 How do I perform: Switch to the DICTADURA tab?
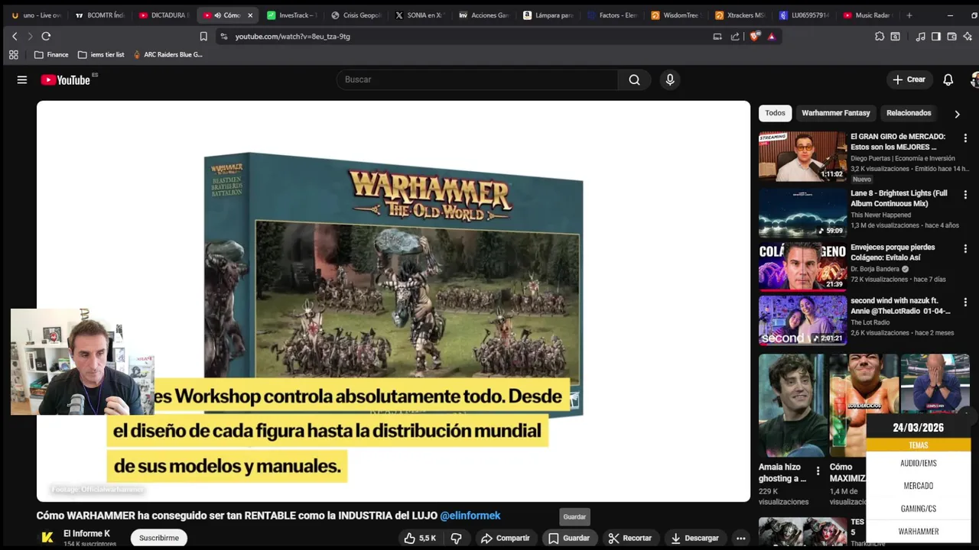tap(164, 15)
